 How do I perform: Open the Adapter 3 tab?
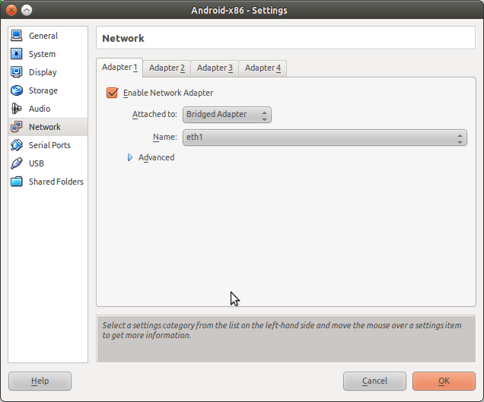(215, 68)
